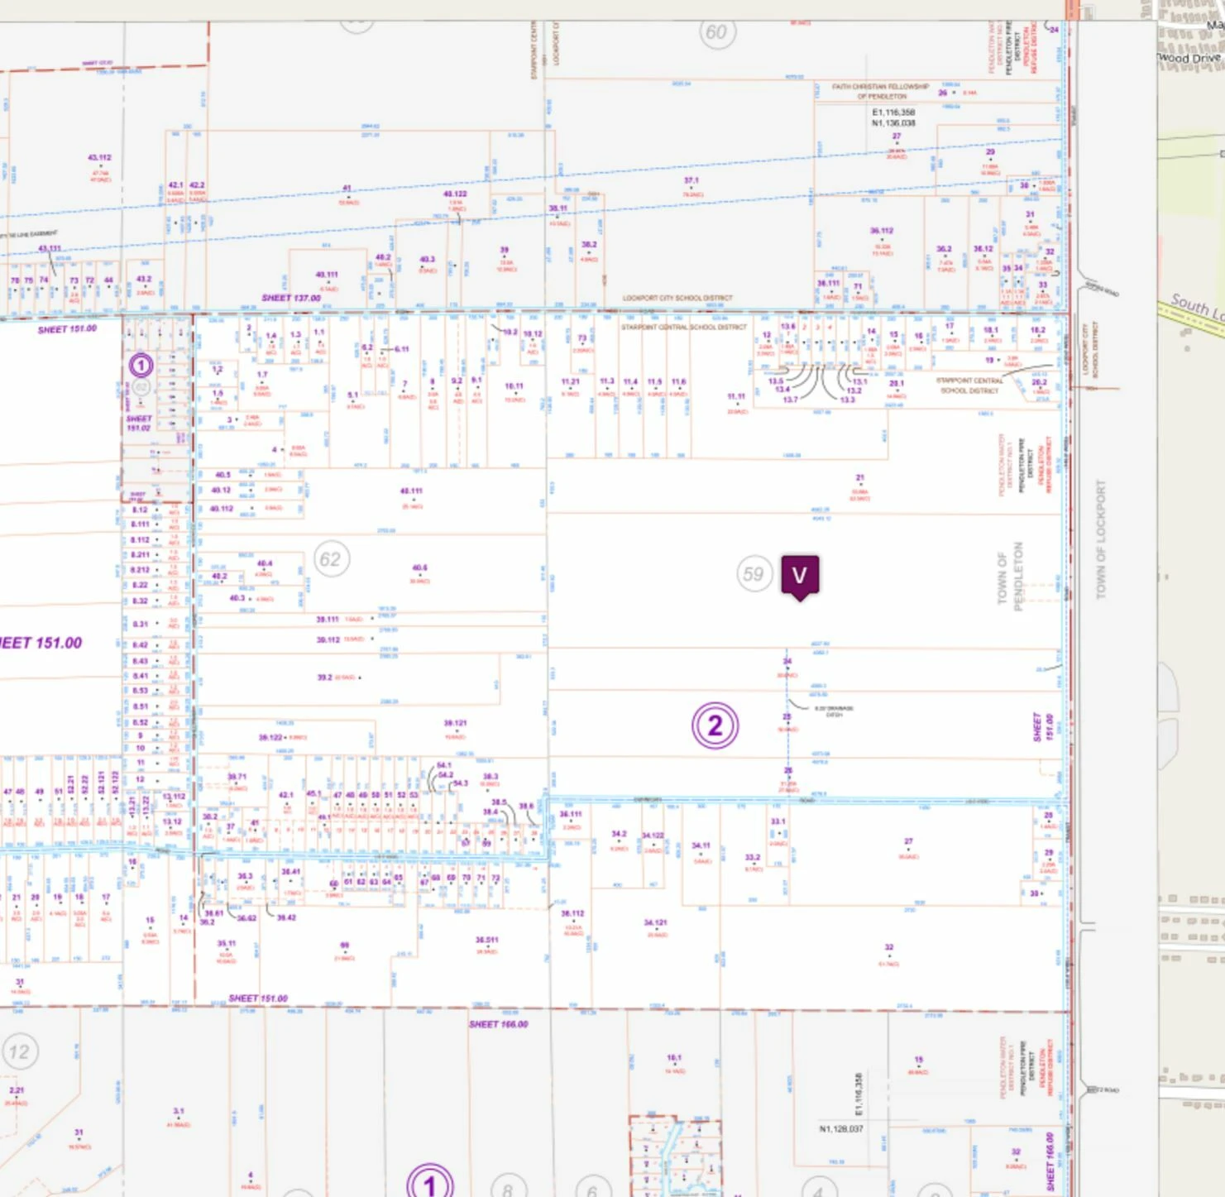Screen dimensions: 1225x1197
Task: Click the TOWN OF PENDLETON label
Action: tap(1010, 577)
